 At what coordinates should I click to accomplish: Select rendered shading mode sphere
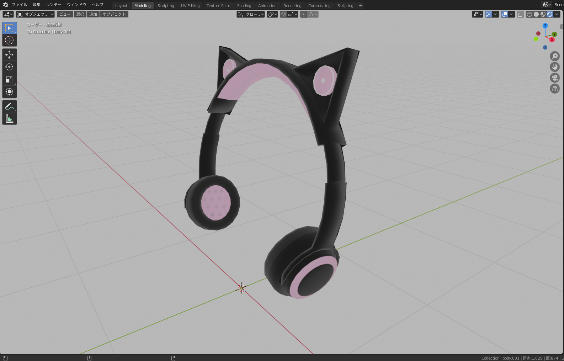click(x=550, y=14)
